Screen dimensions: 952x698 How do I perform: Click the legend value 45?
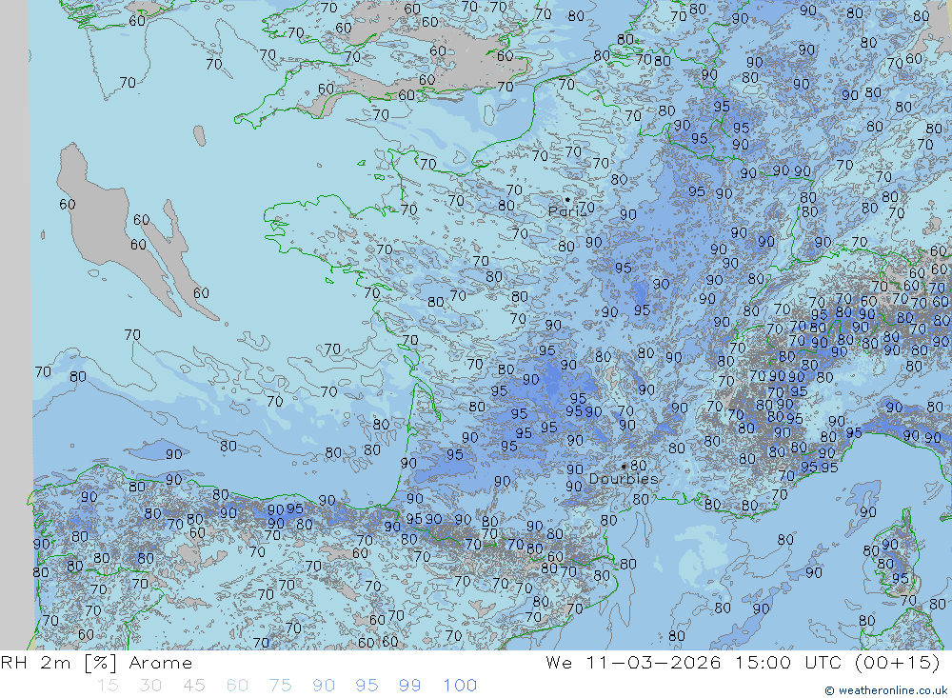[x=193, y=686]
